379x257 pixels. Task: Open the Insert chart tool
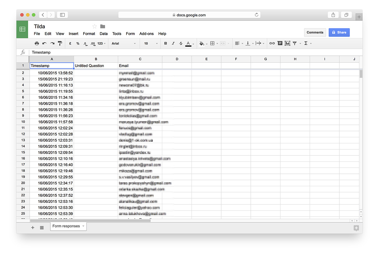coord(287,43)
